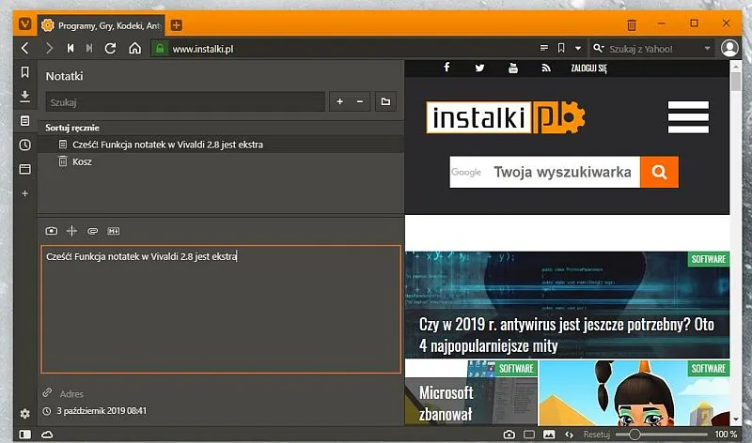752x443 pixels.
Task: Click the green padlock site info icon
Action: 160,49
